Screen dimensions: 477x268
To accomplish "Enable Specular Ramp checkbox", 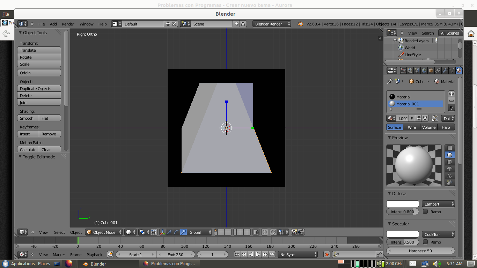I will click(x=425, y=242).
